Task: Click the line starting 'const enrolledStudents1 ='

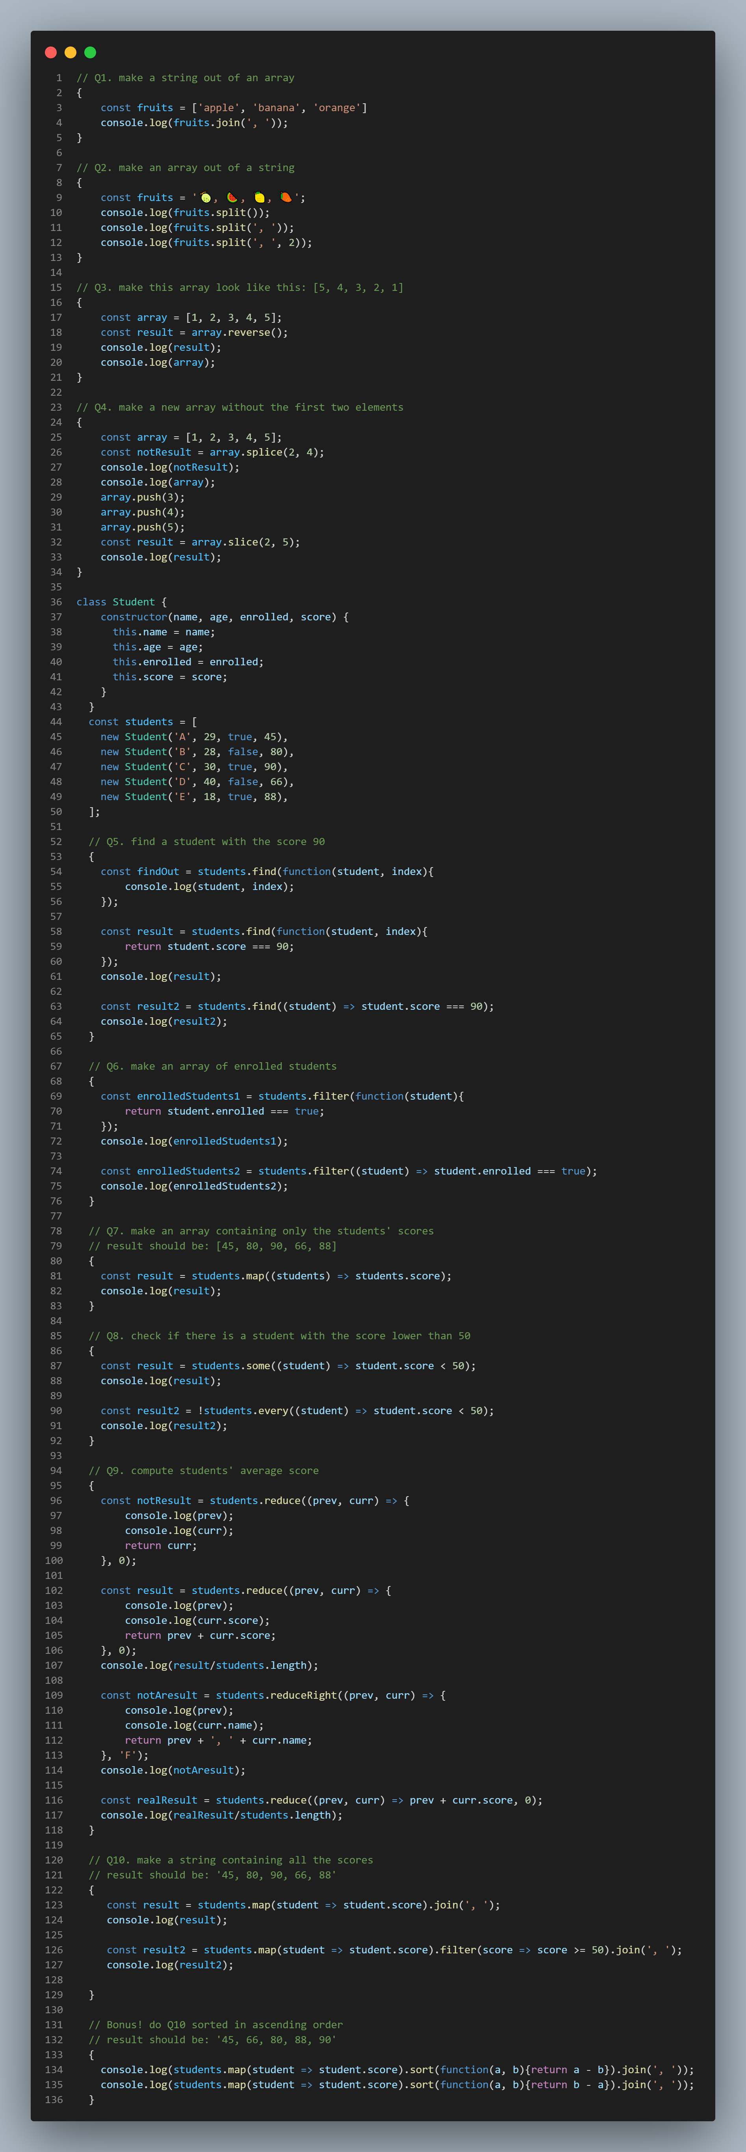Action: [282, 1097]
